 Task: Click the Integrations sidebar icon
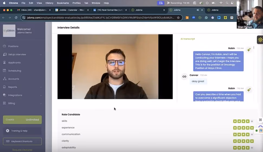point(5,95)
